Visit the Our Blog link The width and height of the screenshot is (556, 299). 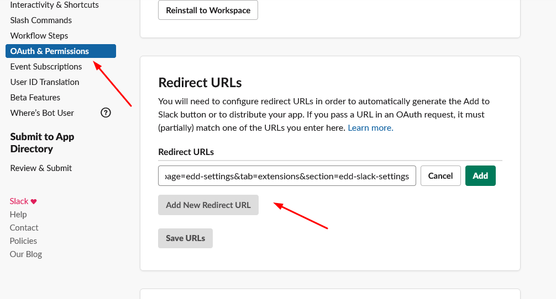(x=26, y=254)
